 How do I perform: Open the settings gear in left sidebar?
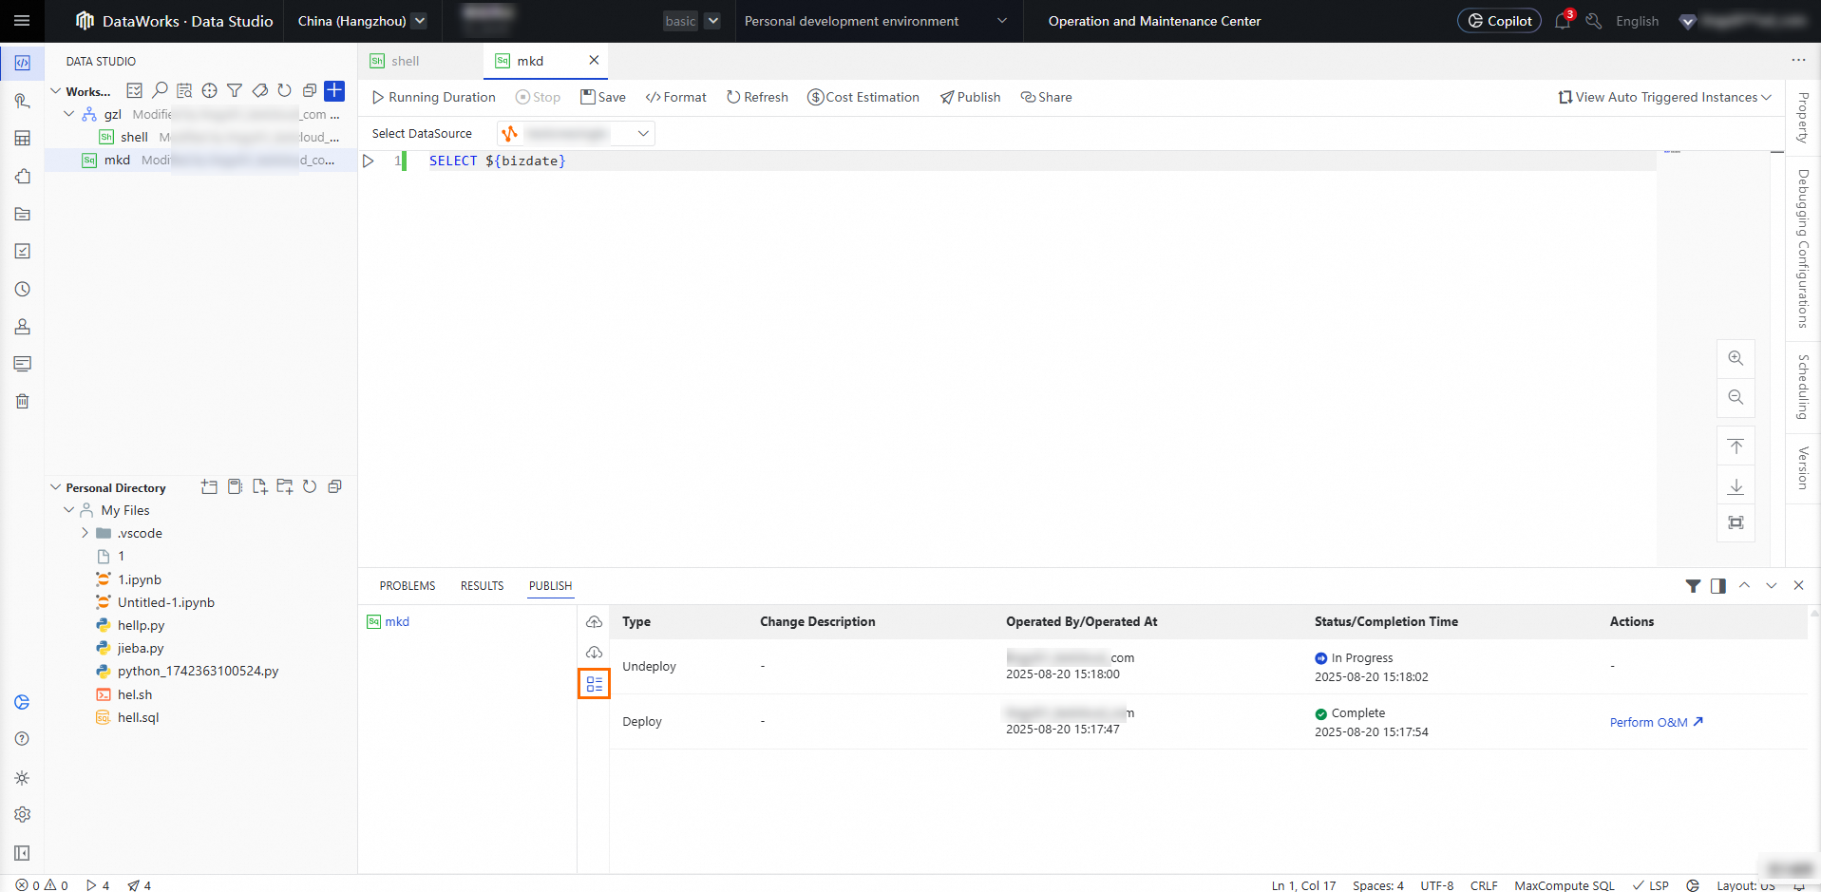pyautogui.click(x=22, y=815)
